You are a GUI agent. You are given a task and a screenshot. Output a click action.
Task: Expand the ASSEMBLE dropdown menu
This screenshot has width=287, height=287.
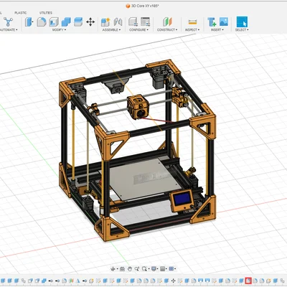[x=111, y=30]
